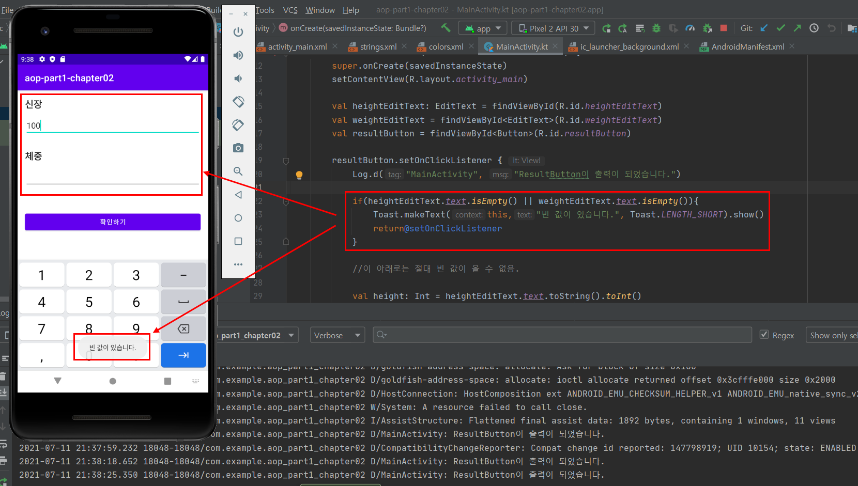
Task: Take emulator screenshot with camera icon
Action: point(238,148)
